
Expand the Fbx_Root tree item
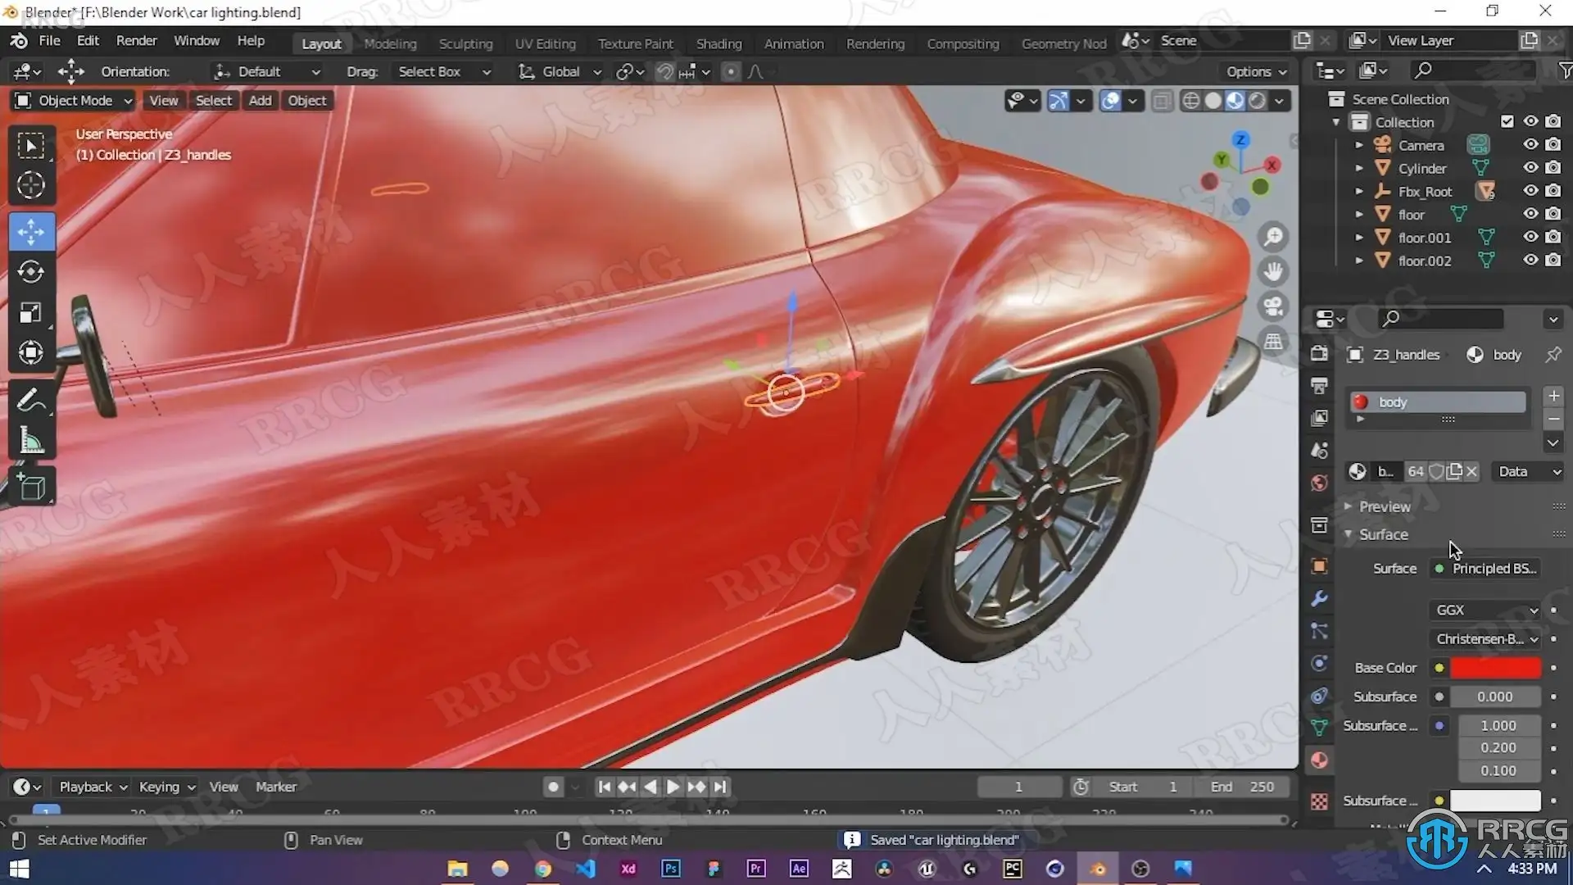(1359, 192)
